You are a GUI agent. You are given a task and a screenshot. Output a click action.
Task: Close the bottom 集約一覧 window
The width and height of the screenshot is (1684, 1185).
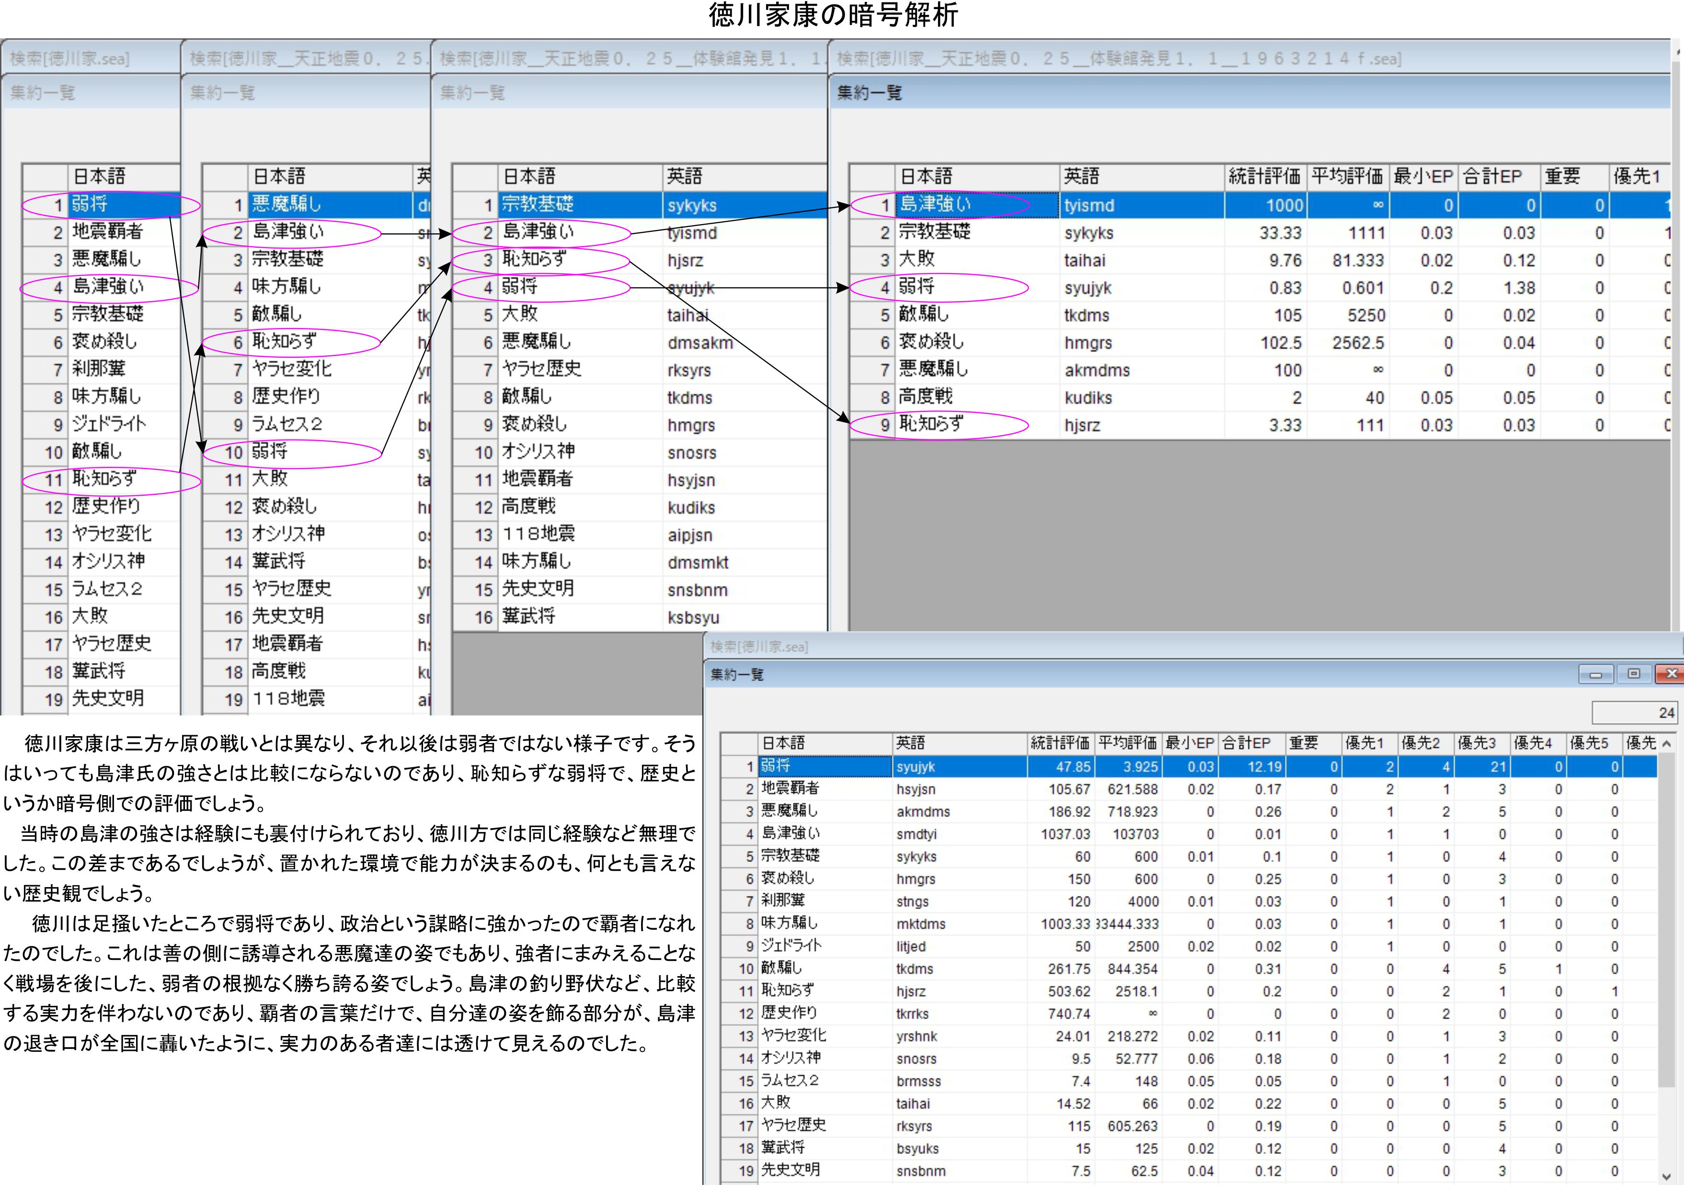tap(1670, 674)
